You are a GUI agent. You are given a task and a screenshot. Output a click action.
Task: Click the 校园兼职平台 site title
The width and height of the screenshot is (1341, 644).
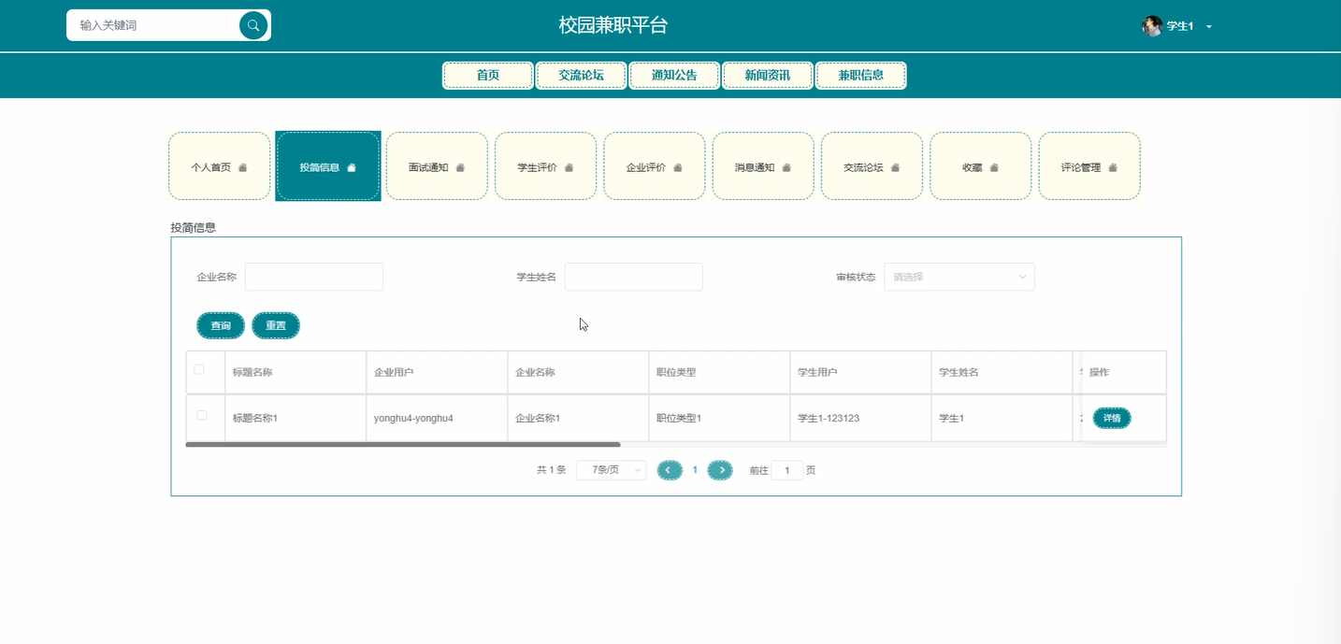coord(613,25)
